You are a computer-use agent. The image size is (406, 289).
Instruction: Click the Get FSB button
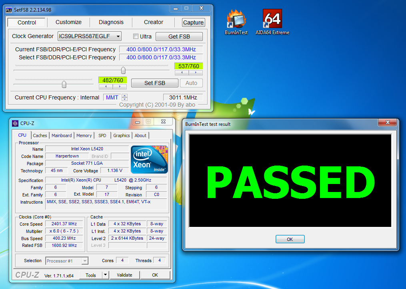point(179,36)
